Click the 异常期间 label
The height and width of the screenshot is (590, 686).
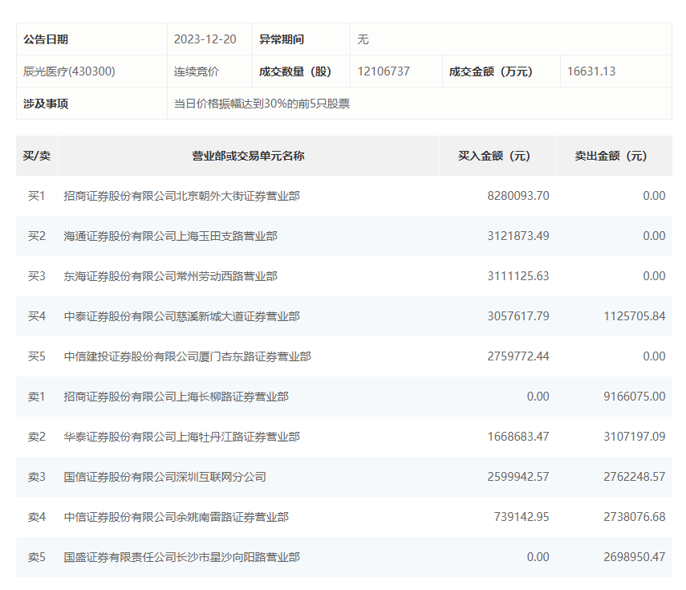point(282,39)
